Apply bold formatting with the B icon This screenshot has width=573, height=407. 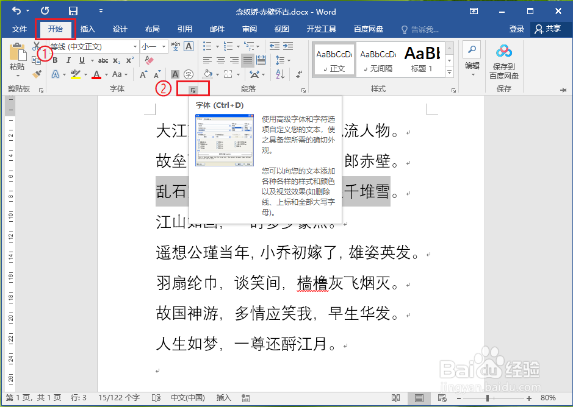pos(55,60)
